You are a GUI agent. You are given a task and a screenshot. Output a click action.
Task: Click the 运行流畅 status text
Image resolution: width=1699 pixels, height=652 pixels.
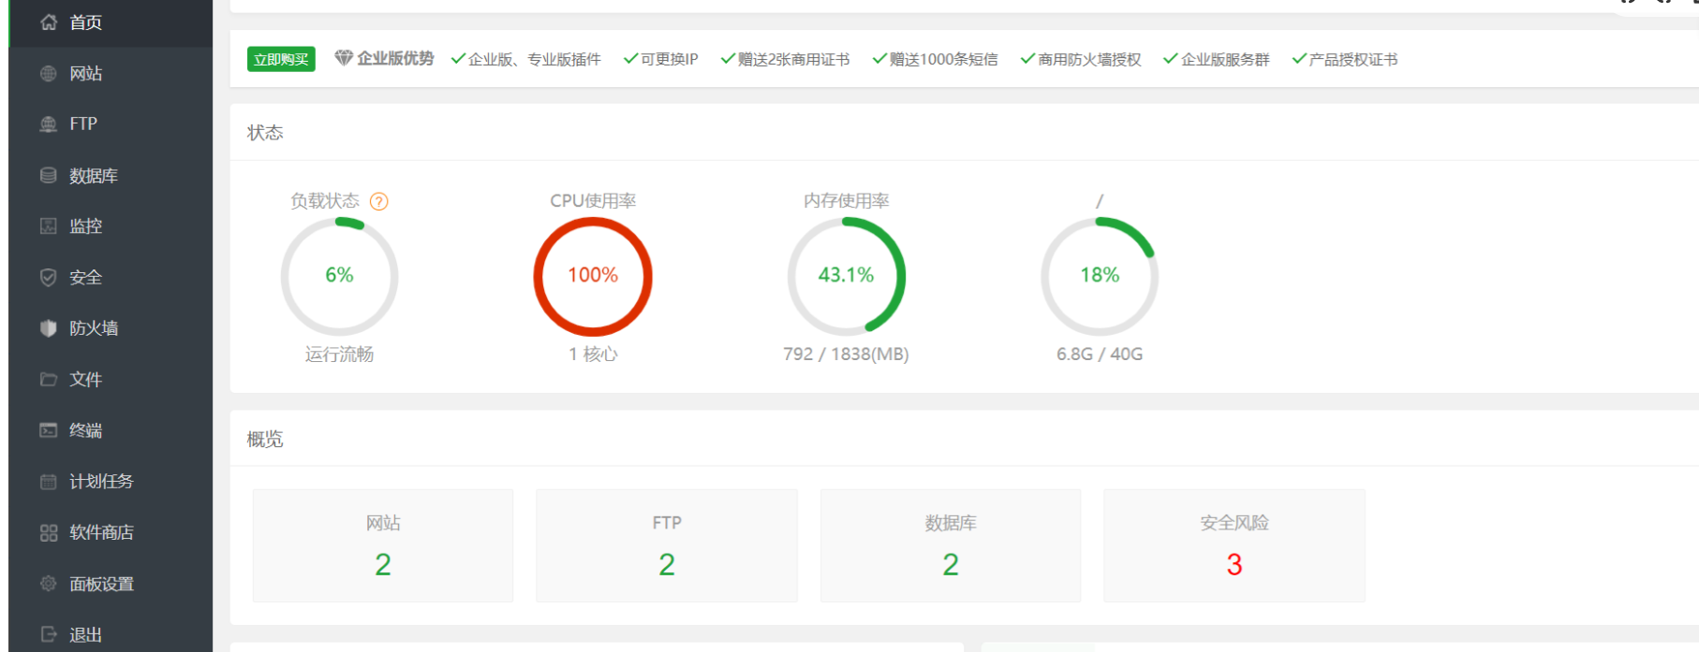click(339, 354)
